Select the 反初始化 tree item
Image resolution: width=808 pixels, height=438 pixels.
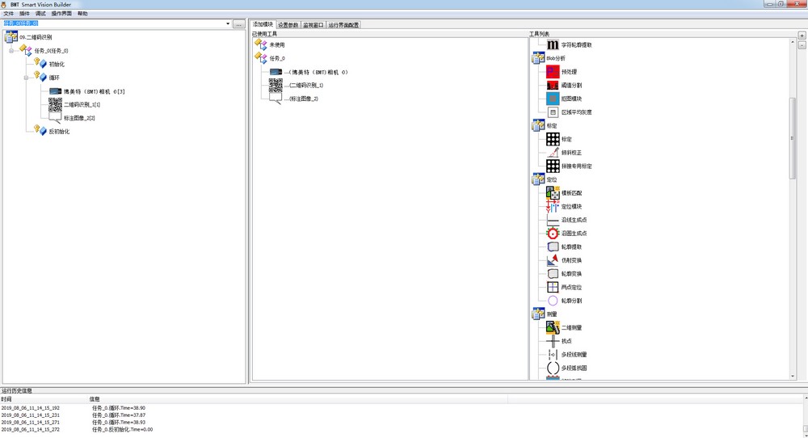[59, 132]
